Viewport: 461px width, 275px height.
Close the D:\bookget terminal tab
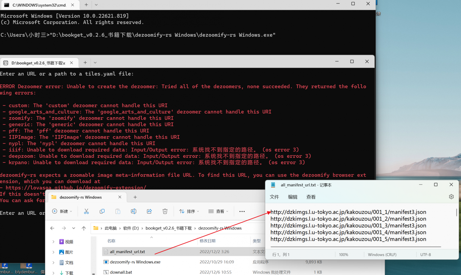71,63
